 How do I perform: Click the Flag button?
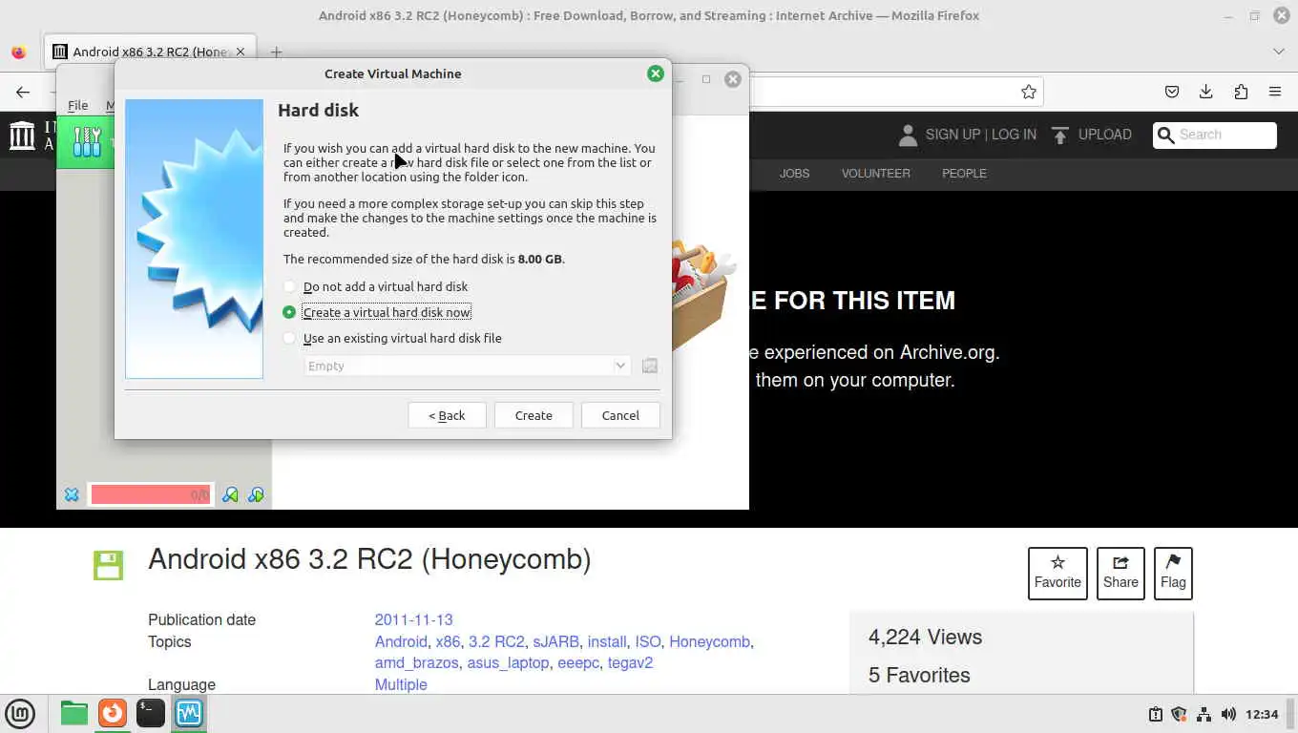click(1173, 574)
